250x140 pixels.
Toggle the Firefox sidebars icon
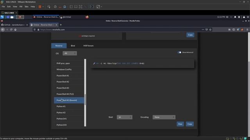[234, 30]
